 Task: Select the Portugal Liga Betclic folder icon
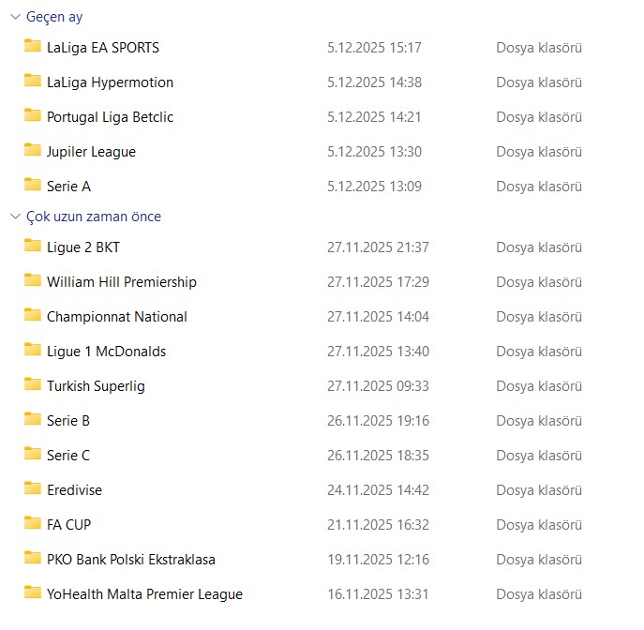(x=33, y=116)
